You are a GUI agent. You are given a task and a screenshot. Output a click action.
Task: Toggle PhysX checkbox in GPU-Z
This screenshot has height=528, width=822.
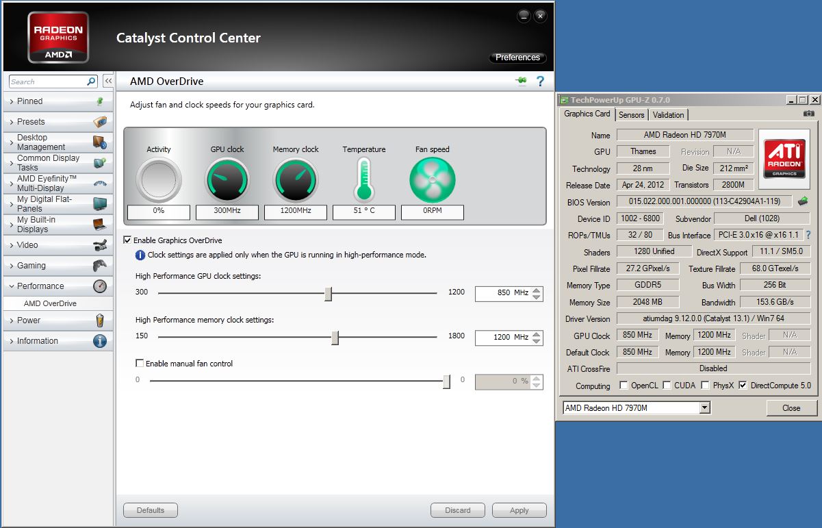pyautogui.click(x=704, y=386)
